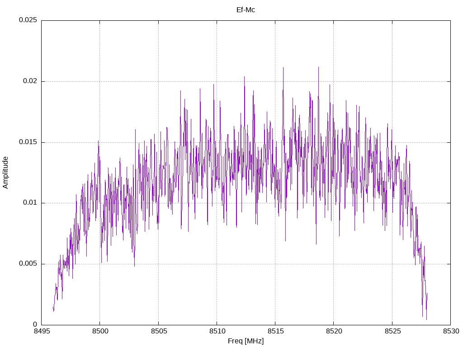Click the y-axis tick label 0.02
The width and height of the screenshot is (463, 347).
(30, 81)
